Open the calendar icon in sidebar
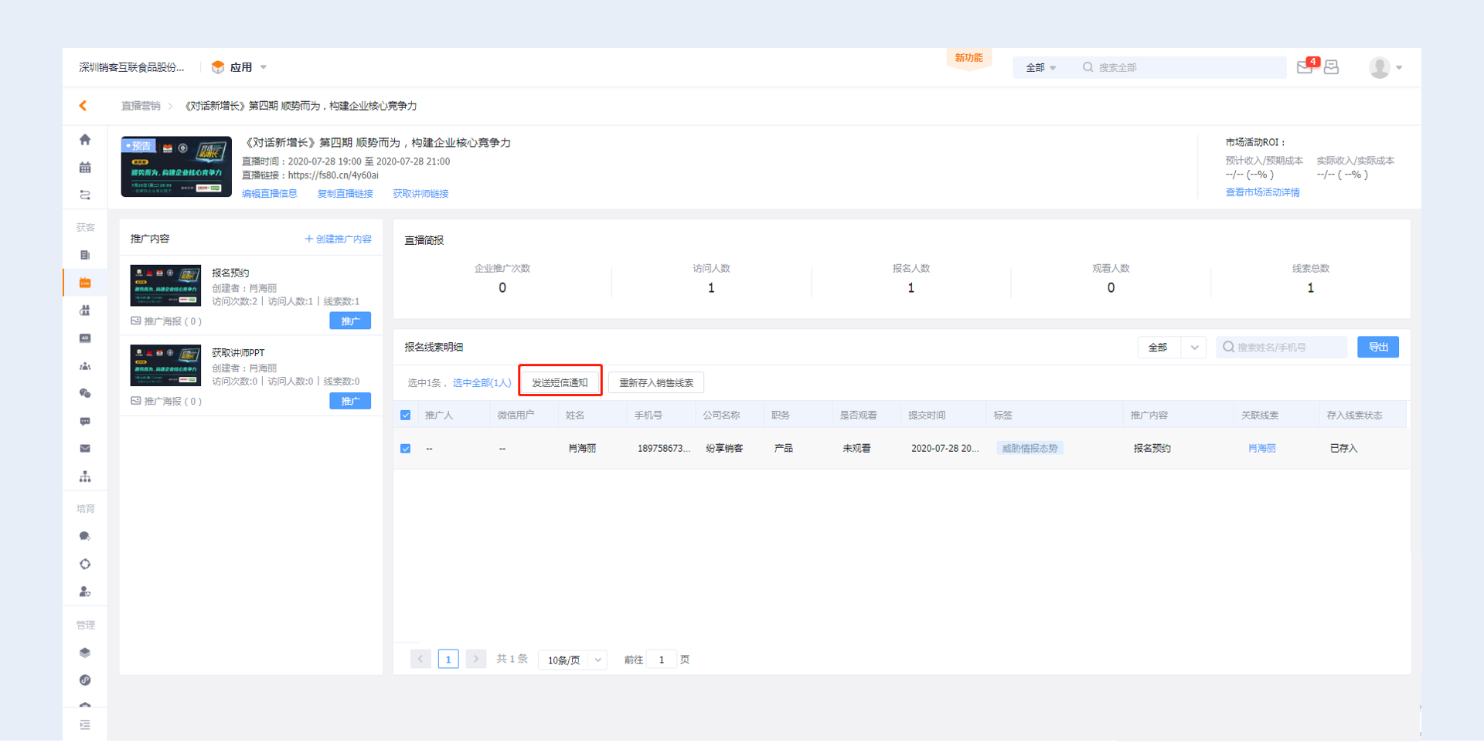 pos(85,168)
